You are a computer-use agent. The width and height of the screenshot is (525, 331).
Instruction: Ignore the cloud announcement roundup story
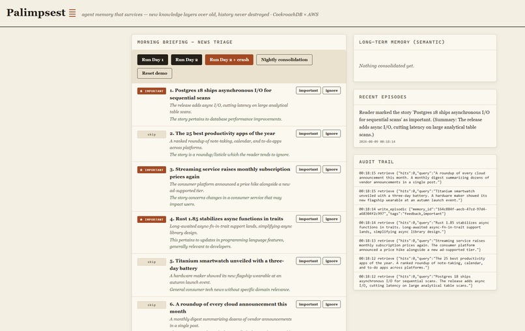click(332, 304)
